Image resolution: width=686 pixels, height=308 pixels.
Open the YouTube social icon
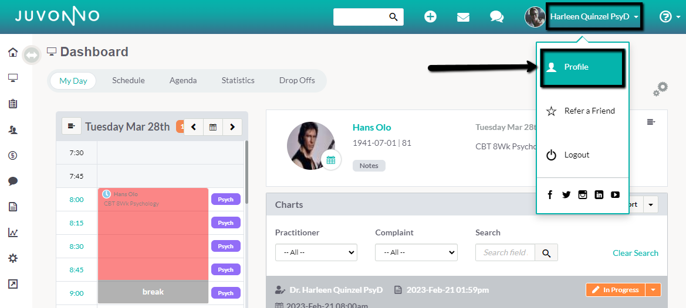(x=615, y=195)
